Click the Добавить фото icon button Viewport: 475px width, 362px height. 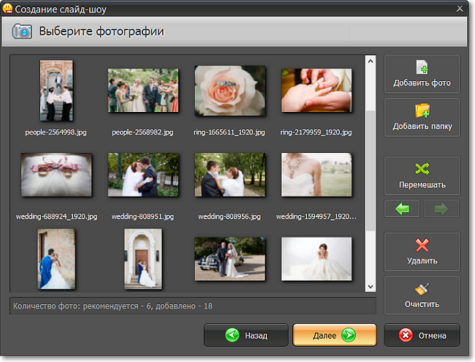(x=422, y=74)
